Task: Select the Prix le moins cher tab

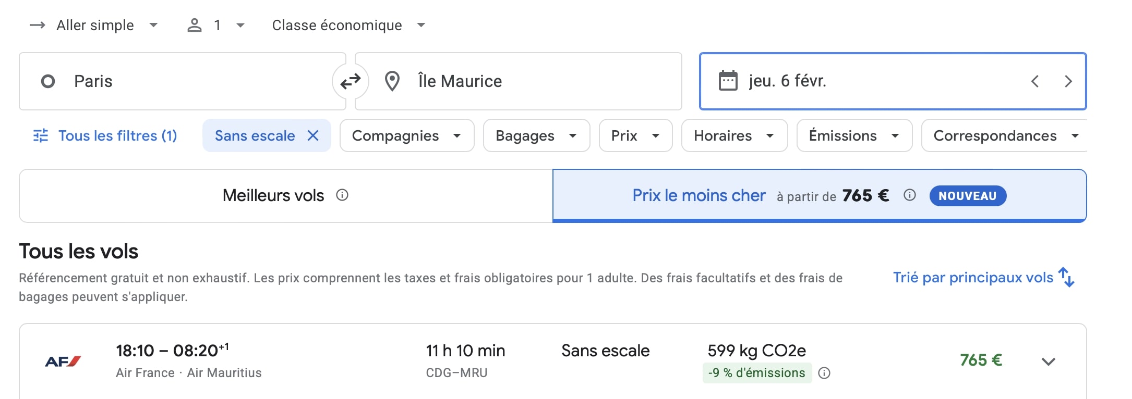Action: coord(820,196)
